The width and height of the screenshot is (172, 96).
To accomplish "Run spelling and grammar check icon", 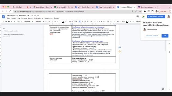I will click(x=12, y=22).
